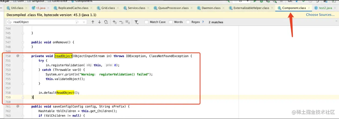Click registerValidation call on line 752
The width and height of the screenshot is (339, 119).
click(68, 65)
